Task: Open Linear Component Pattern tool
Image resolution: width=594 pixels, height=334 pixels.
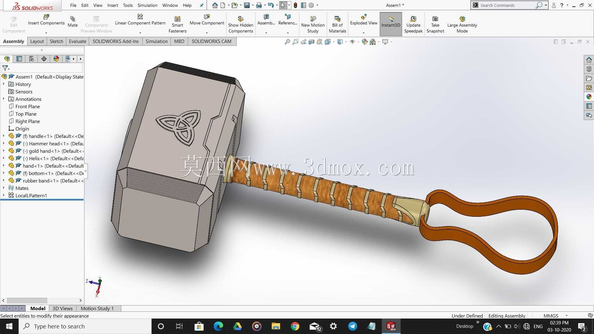Action: click(140, 20)
